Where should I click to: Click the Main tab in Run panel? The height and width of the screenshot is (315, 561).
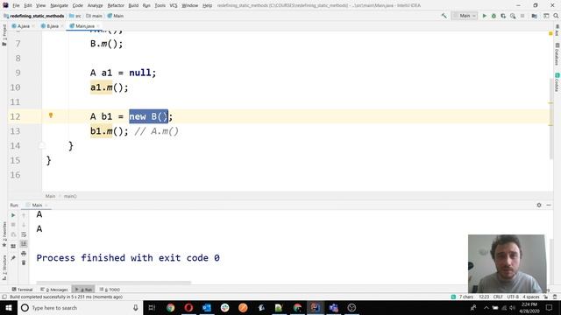pos(37,205)
